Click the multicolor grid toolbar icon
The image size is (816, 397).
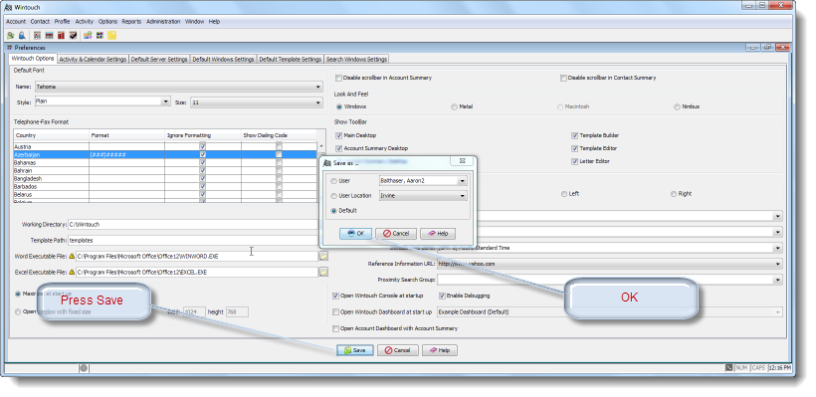coord(100,36)
